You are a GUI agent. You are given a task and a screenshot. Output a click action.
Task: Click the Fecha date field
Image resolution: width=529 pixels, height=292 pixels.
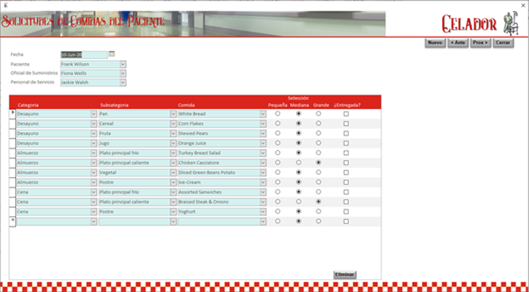click(x=84, y=55)
